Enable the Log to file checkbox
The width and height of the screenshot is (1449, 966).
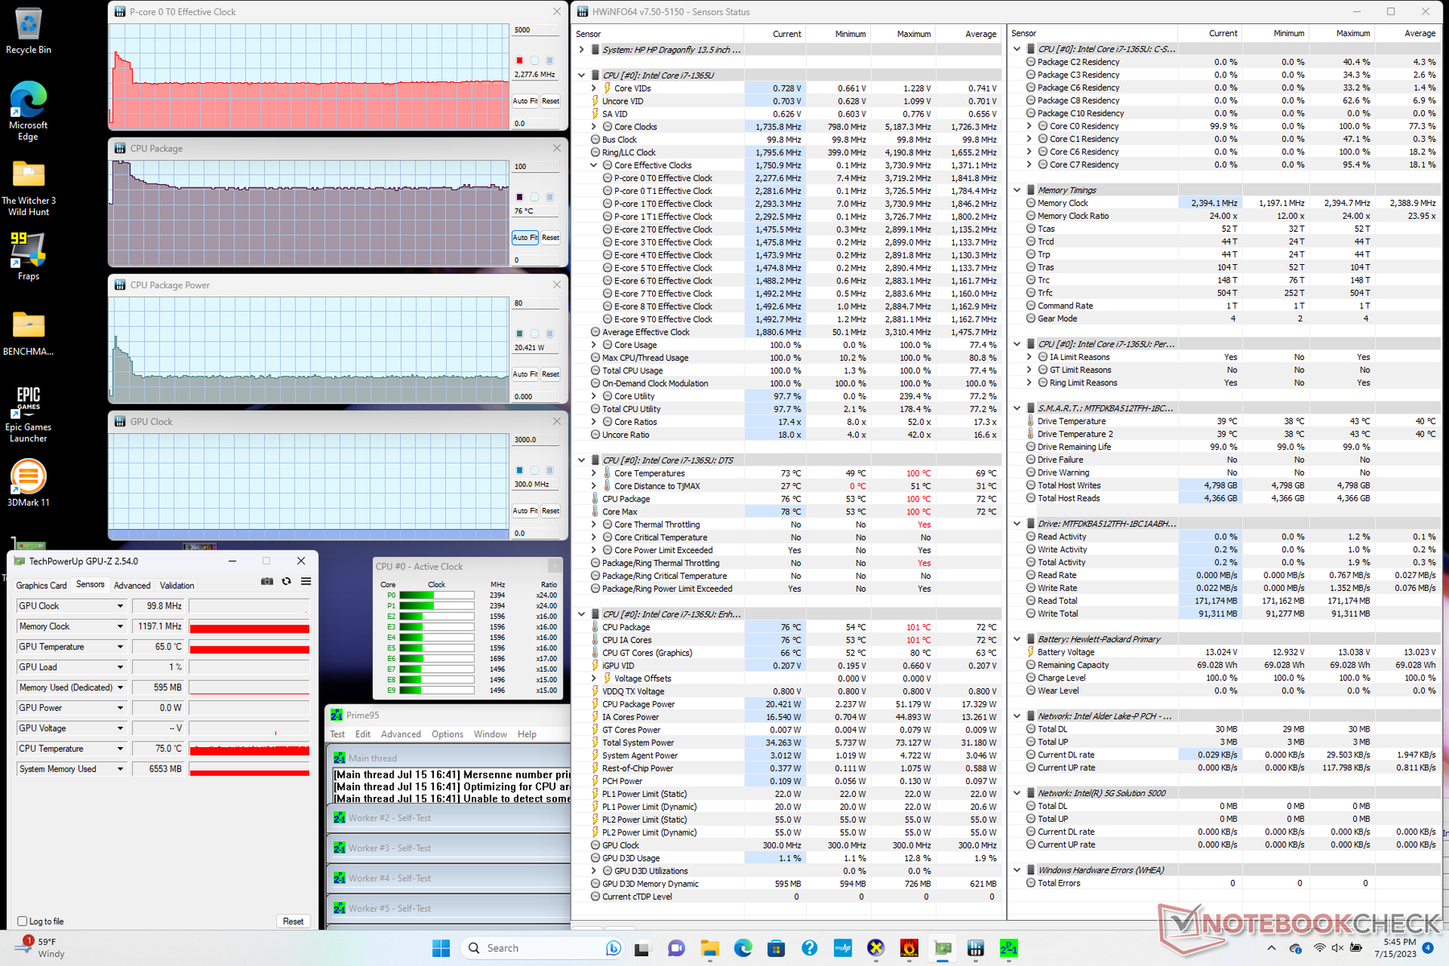point(23,921)
